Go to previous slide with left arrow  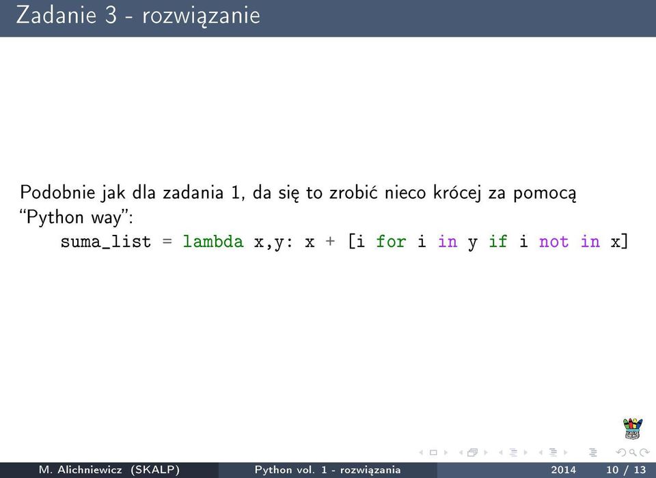[x=422, y=453]
